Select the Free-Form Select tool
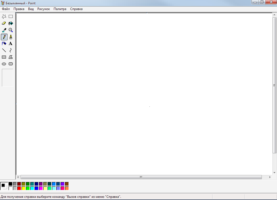277x200 pixels. click(4, 17)
